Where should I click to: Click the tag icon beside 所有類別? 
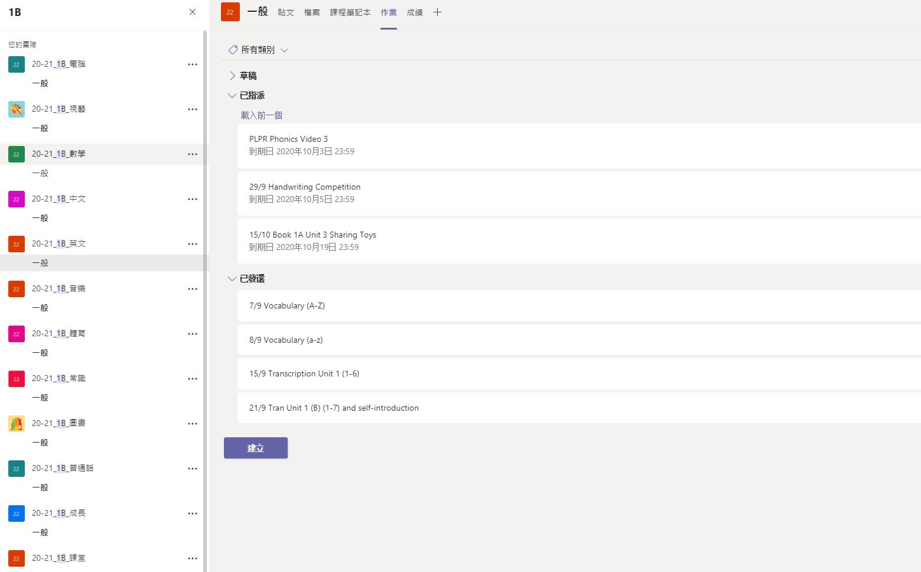pos(233,50)
